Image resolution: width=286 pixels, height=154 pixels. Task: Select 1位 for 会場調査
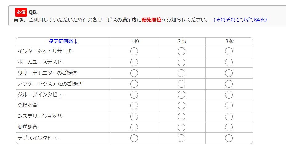click(x=134, y=105)
